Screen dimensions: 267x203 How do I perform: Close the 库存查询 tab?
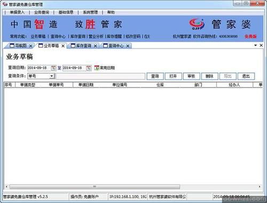point(96,46)
